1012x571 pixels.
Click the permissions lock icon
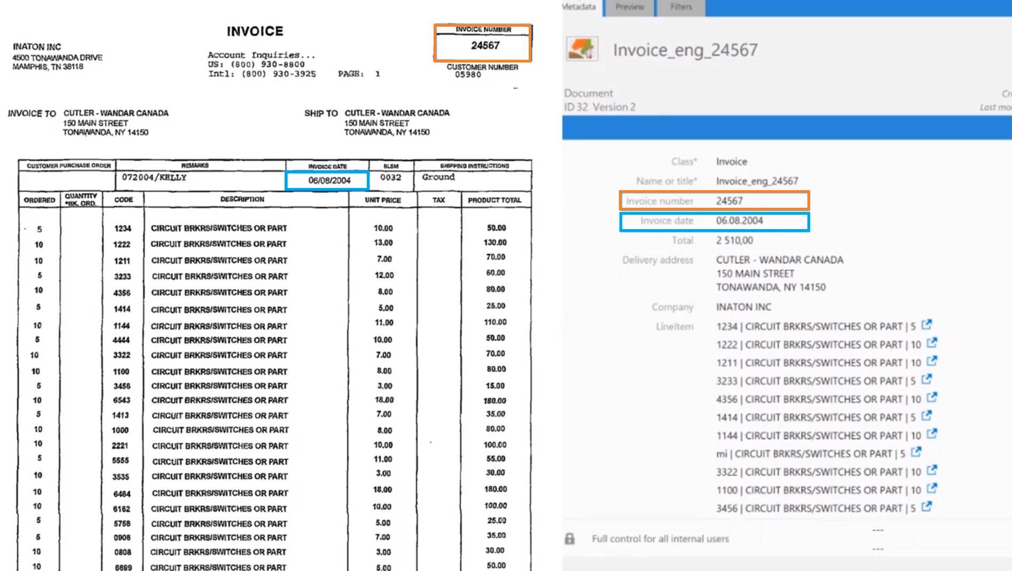point(570,538)
